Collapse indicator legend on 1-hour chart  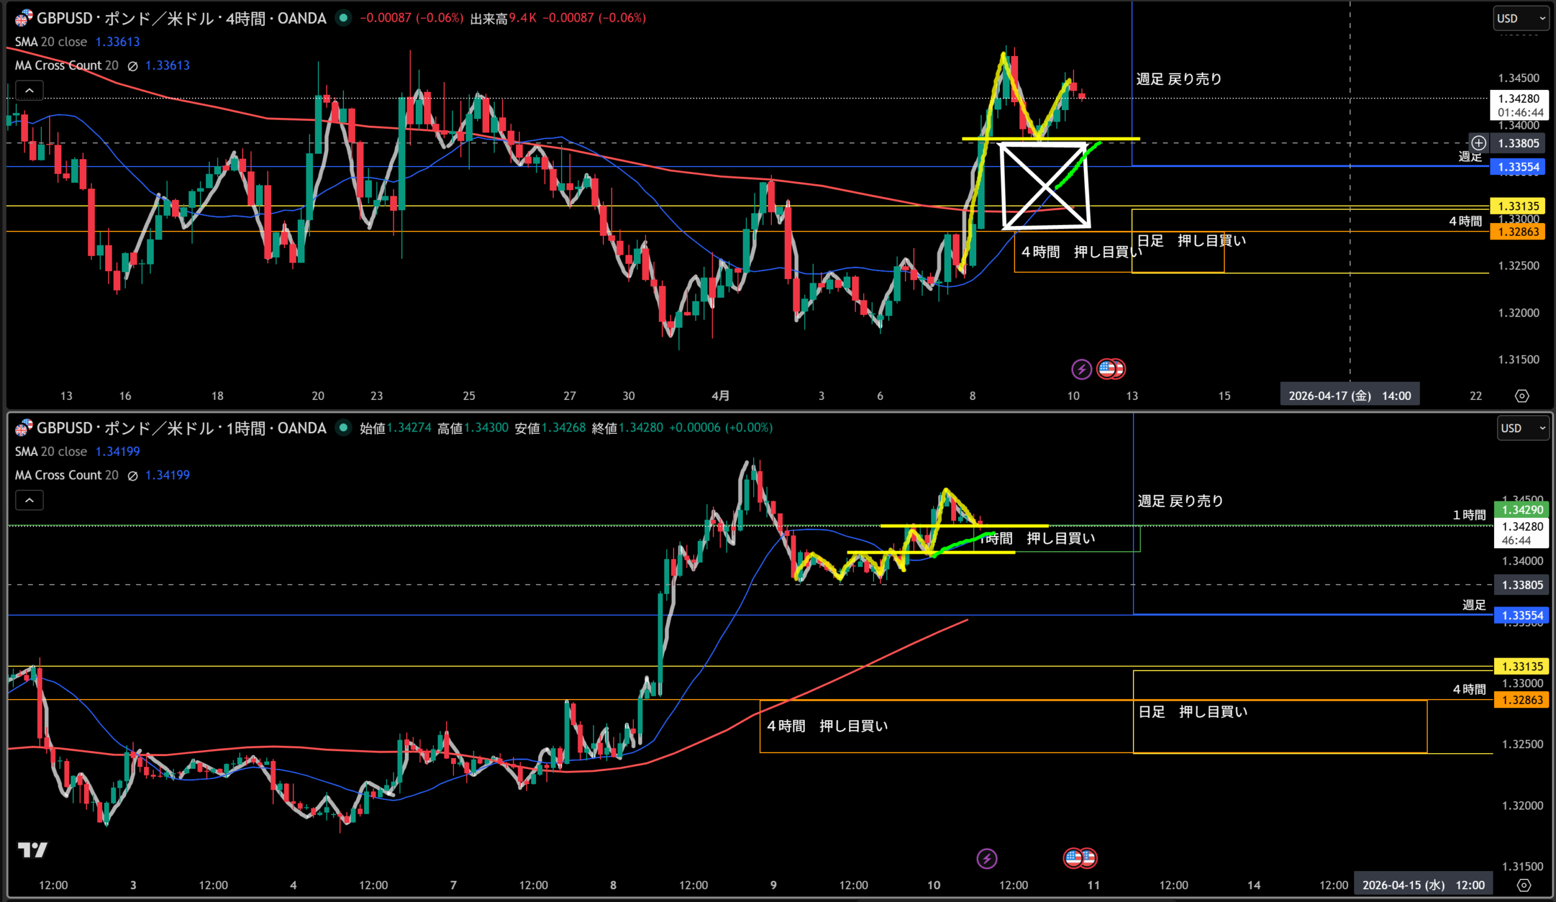click(x=29, y=500)
